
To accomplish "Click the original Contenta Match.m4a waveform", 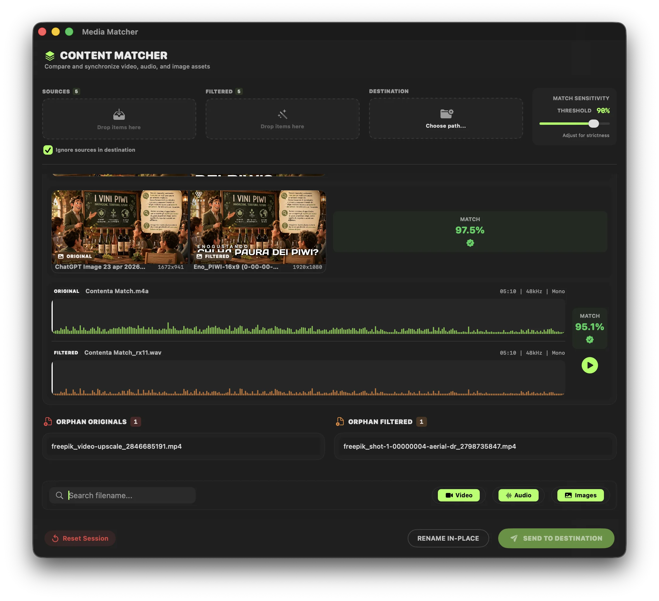I will (308, 317).
